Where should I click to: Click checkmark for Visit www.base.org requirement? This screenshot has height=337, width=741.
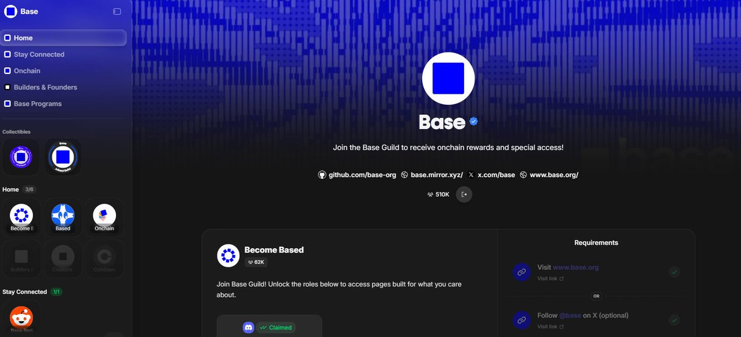pyautogui.click(x=674, y=272)
